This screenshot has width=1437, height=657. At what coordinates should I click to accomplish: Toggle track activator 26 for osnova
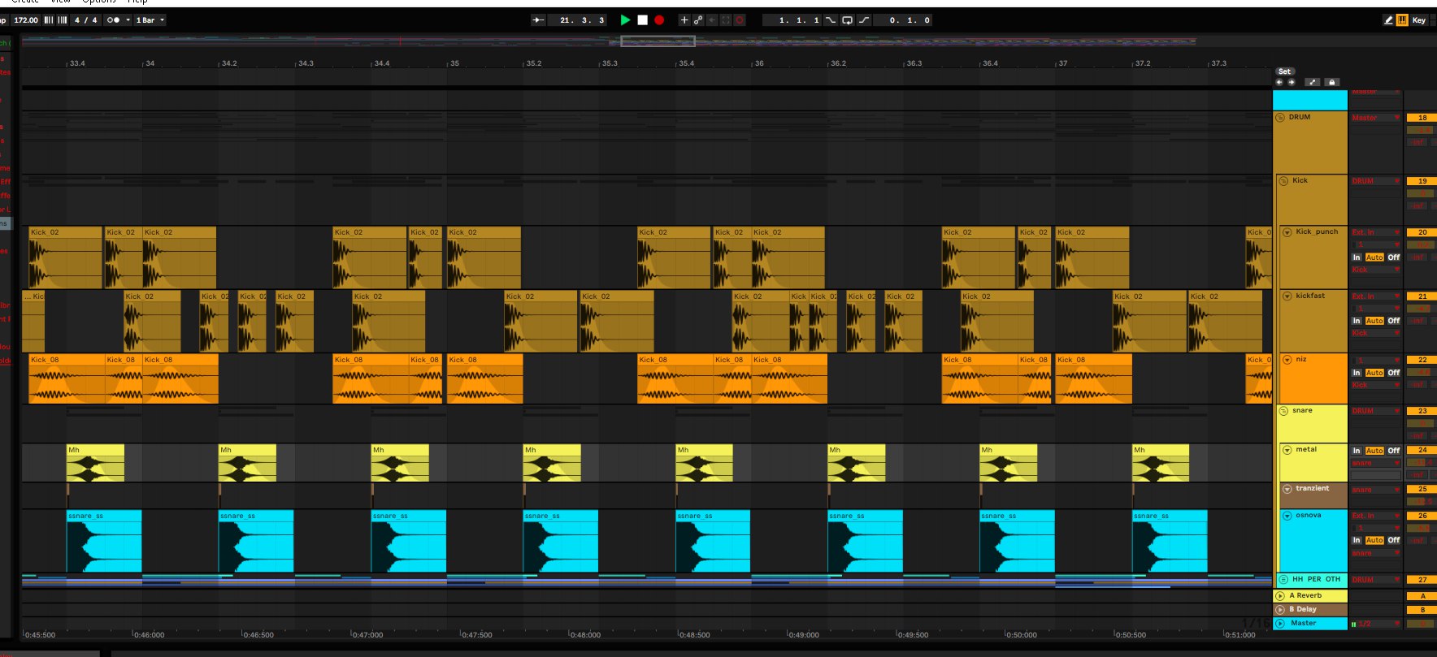click(x=1422, y=516)
